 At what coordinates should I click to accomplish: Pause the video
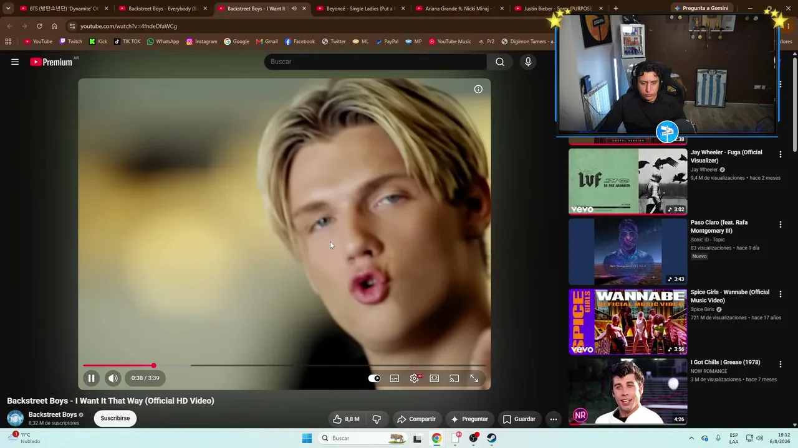[x=91, y=378]
